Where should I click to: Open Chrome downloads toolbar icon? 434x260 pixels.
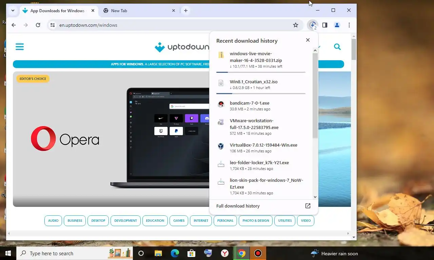(313, 25)
